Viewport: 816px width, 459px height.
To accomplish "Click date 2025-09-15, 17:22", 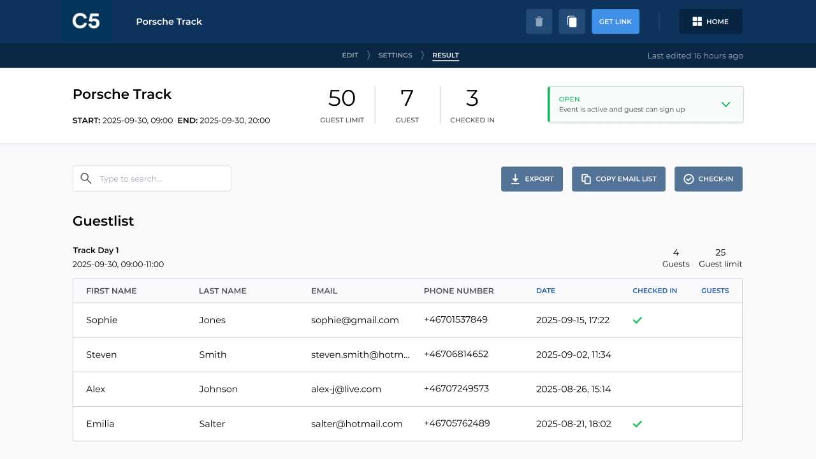I will coord(573,320).
